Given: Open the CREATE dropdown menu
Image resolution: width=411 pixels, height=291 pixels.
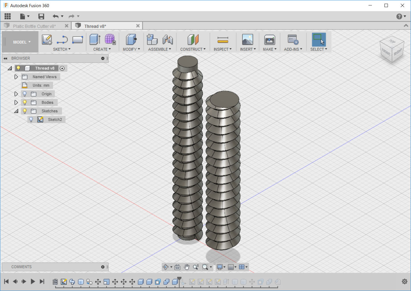Looking at the screenshot, I should [101, 49].
